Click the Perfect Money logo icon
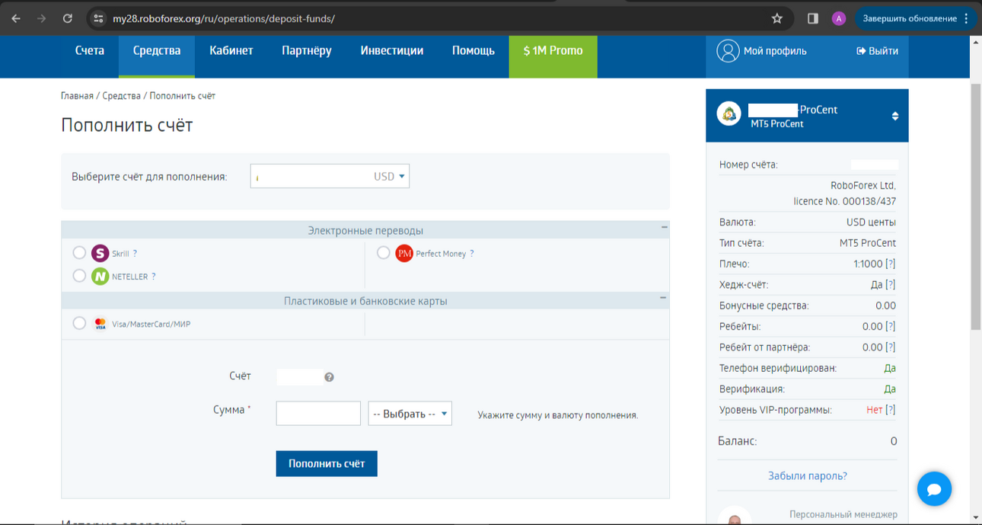 [404, 253]
